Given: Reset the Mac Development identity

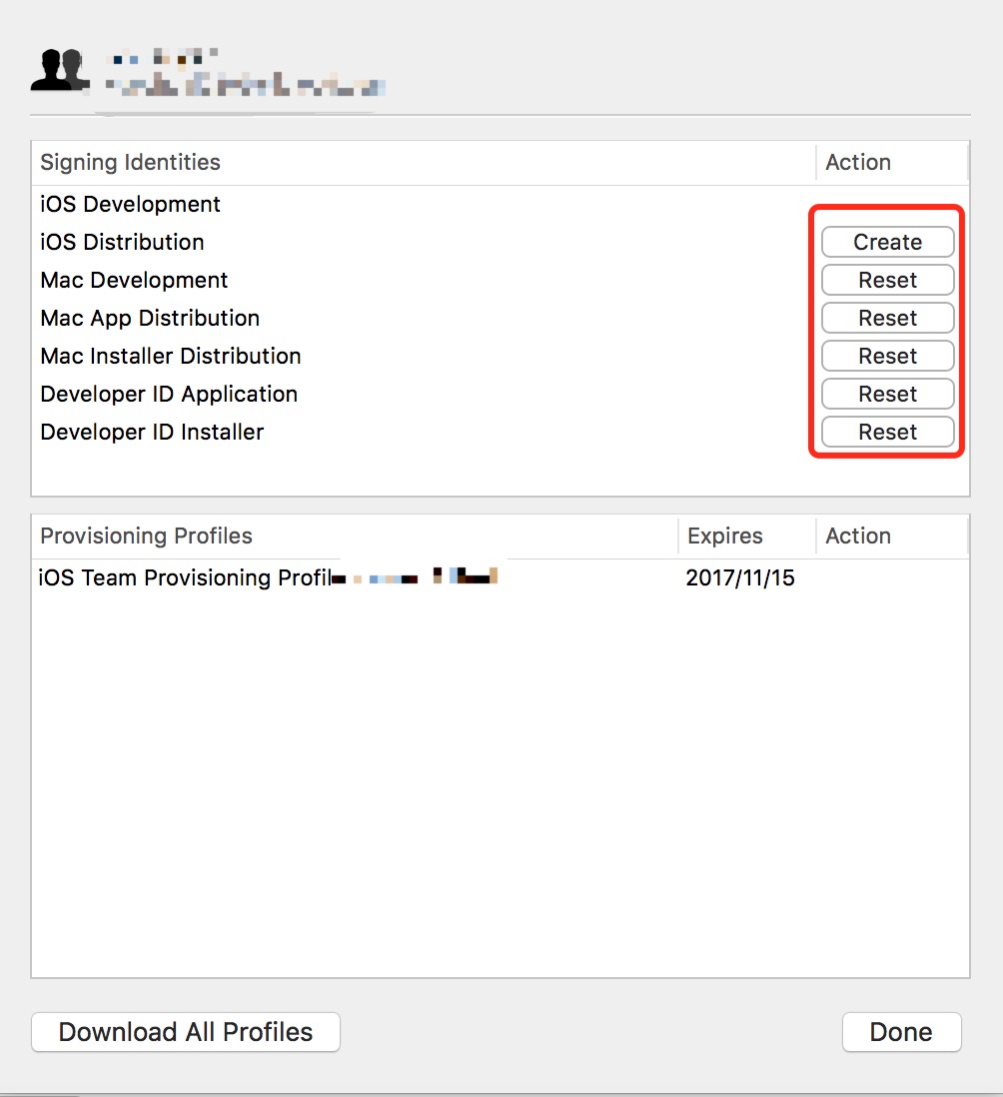Looking at the screenshot, I should (887, 280).
